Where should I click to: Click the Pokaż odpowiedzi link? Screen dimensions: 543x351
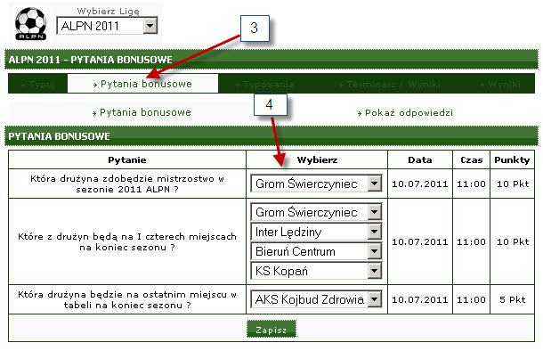pos(406,113)
